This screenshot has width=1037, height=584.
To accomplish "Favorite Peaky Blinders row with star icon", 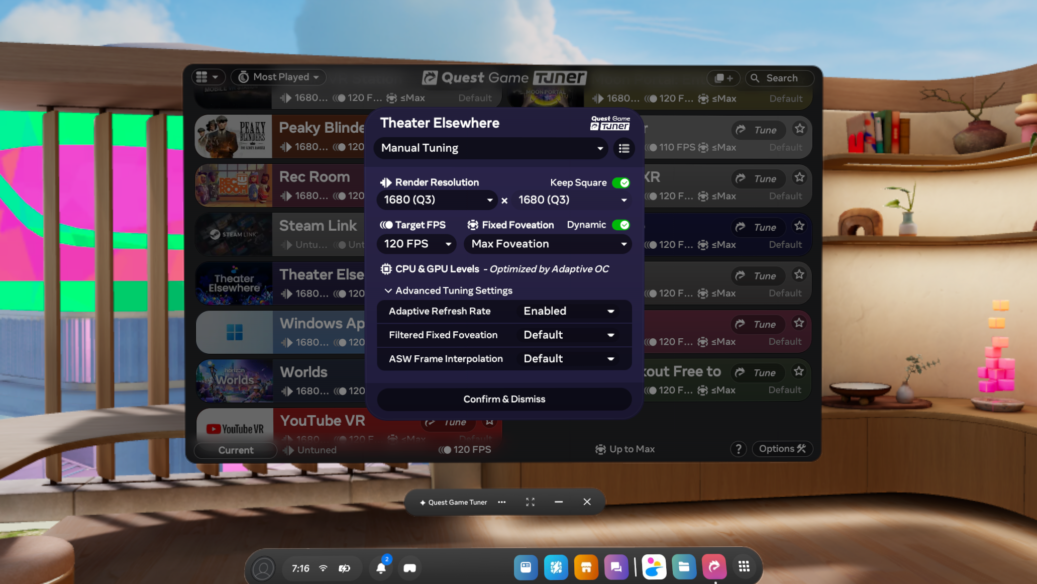I will [x=799, y=129].
